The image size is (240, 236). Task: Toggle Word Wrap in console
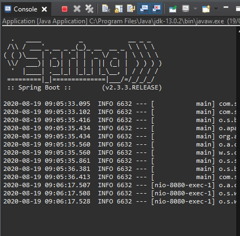click(131, 9)
